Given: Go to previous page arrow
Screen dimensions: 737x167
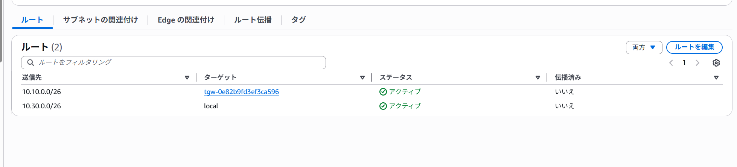Looking at the screenshot, I should pyautogui.click(x=671, y=63).
